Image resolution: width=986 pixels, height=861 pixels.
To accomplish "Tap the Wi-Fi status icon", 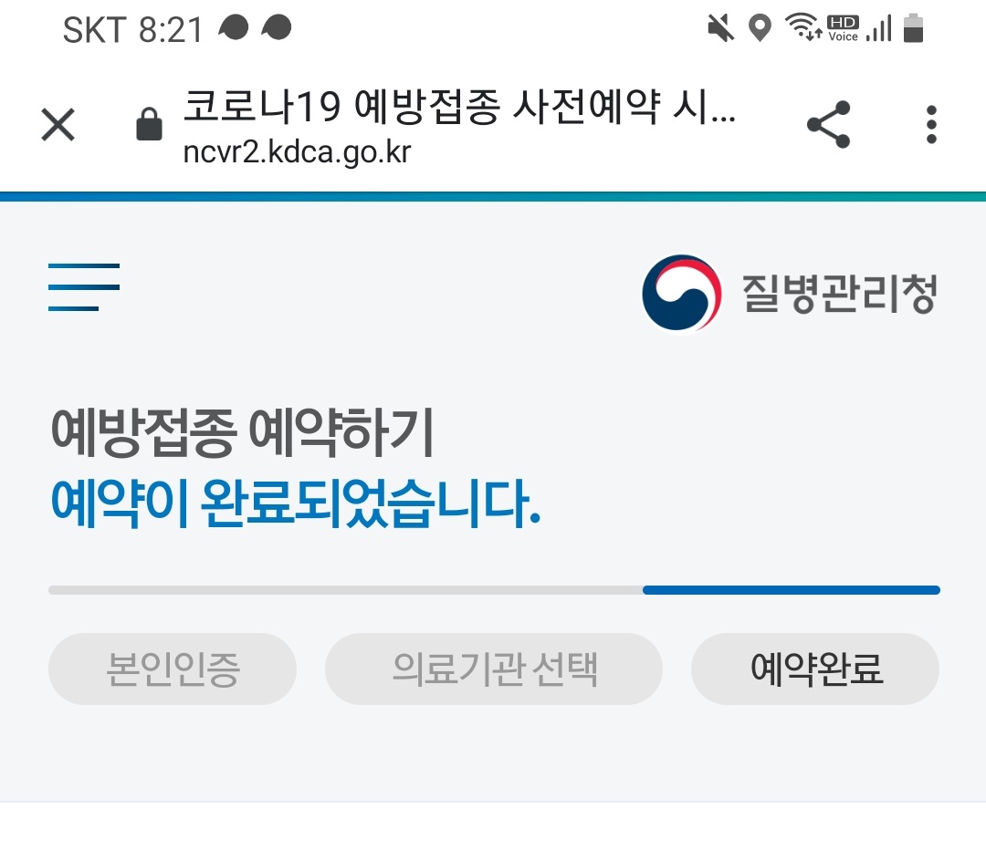I will coord(803,27).
